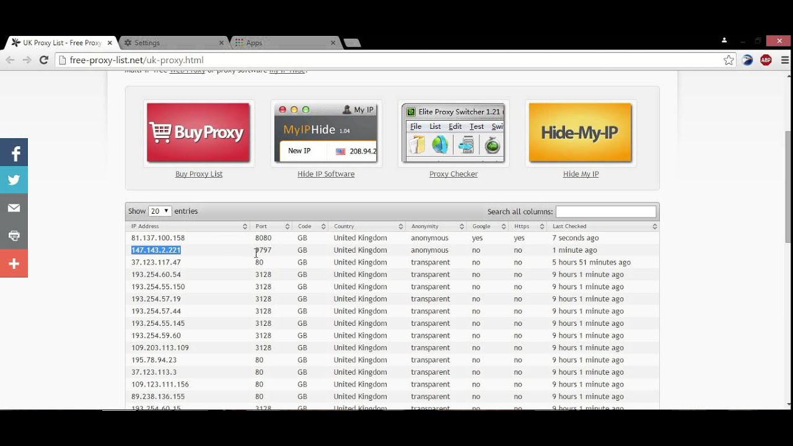Open the Adblock Plus extension icon

766,60
